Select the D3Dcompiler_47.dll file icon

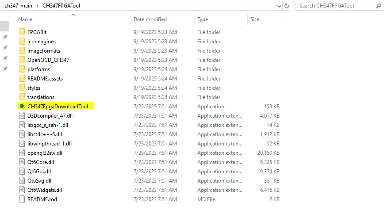tap(22, 116)
